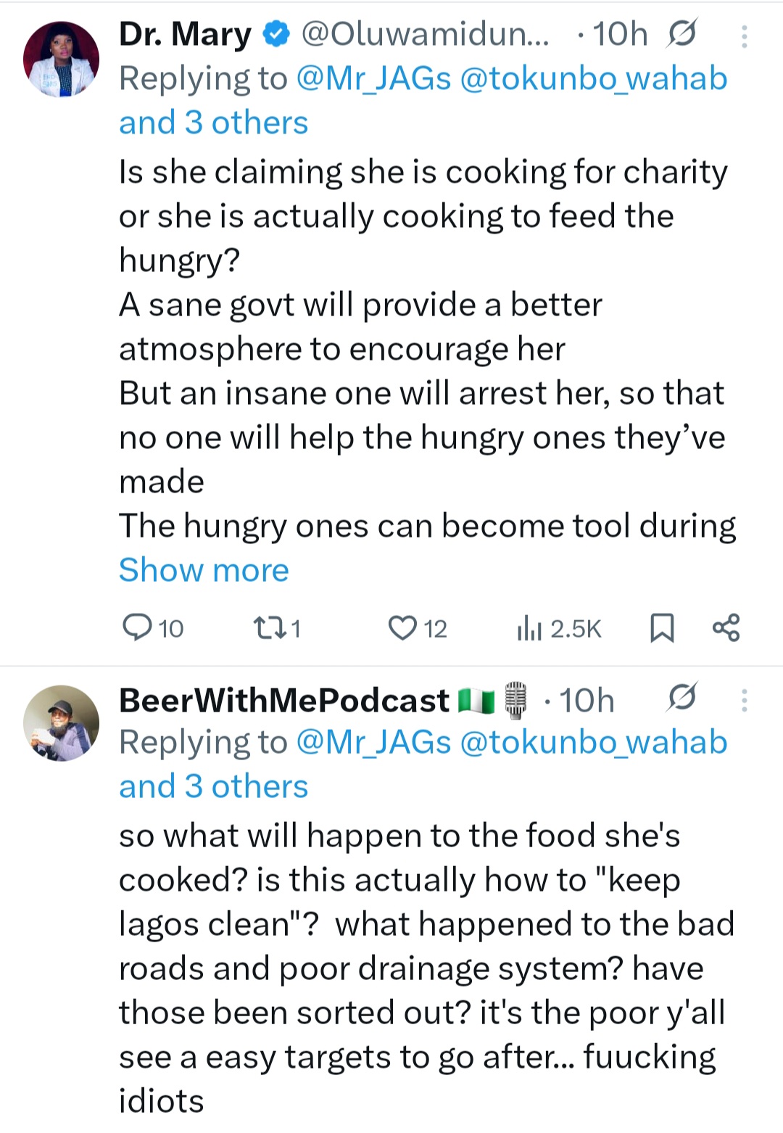Viewport: 783px width, 1133px height.
Task: Tap "and 3 others" under Dr. Mary
Action: 213,123
